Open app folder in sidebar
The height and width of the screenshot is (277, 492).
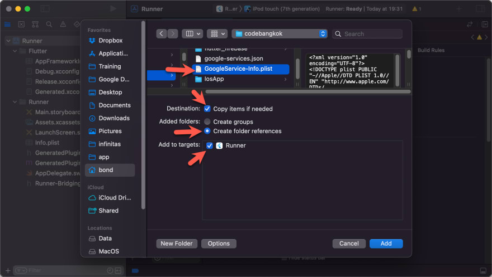[x=110, y=157]
